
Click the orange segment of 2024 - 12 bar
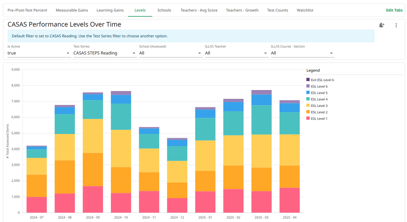click(177, 190)
